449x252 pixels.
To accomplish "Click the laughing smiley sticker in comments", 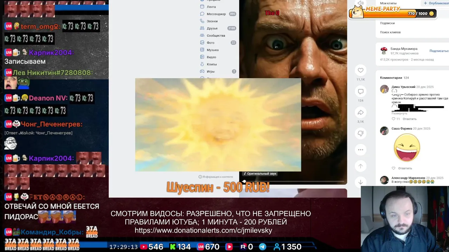I will (407, 147).
